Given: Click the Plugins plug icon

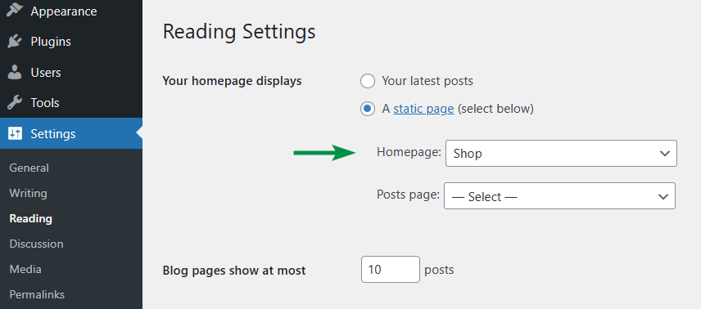Looking at the screenshot, I should click(x=15, y=42).
